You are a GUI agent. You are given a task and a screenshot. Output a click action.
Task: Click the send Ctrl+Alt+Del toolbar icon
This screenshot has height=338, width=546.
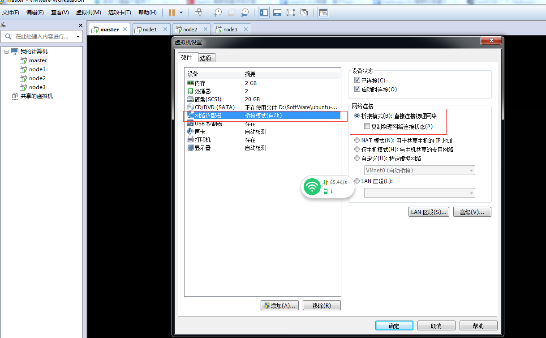tap(198, 13)
